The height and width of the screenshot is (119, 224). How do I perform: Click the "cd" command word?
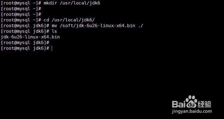46,20
